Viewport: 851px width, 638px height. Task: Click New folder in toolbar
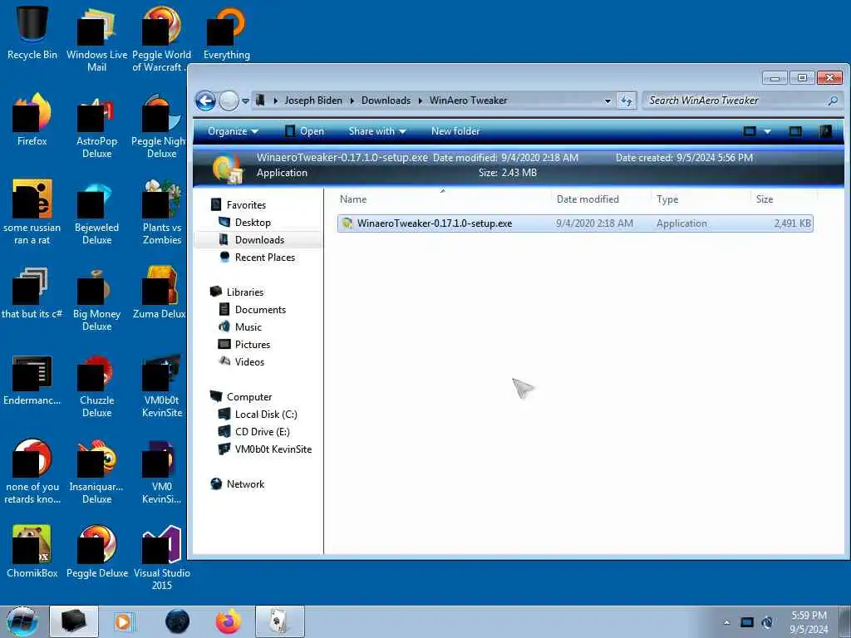point(455,131)
